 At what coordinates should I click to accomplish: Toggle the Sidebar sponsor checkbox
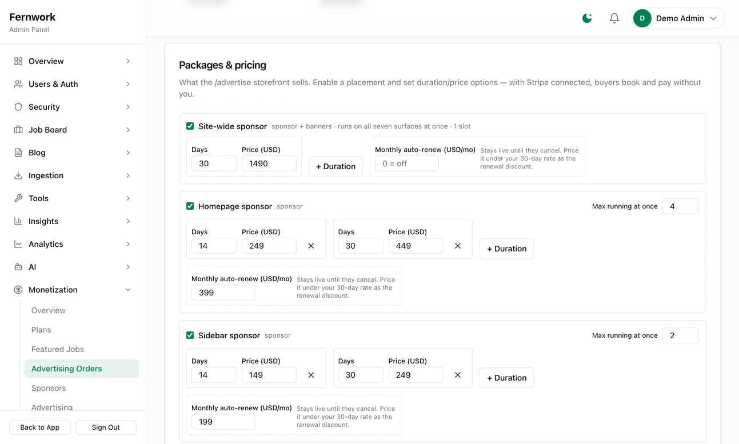click(x=190, y=335)
